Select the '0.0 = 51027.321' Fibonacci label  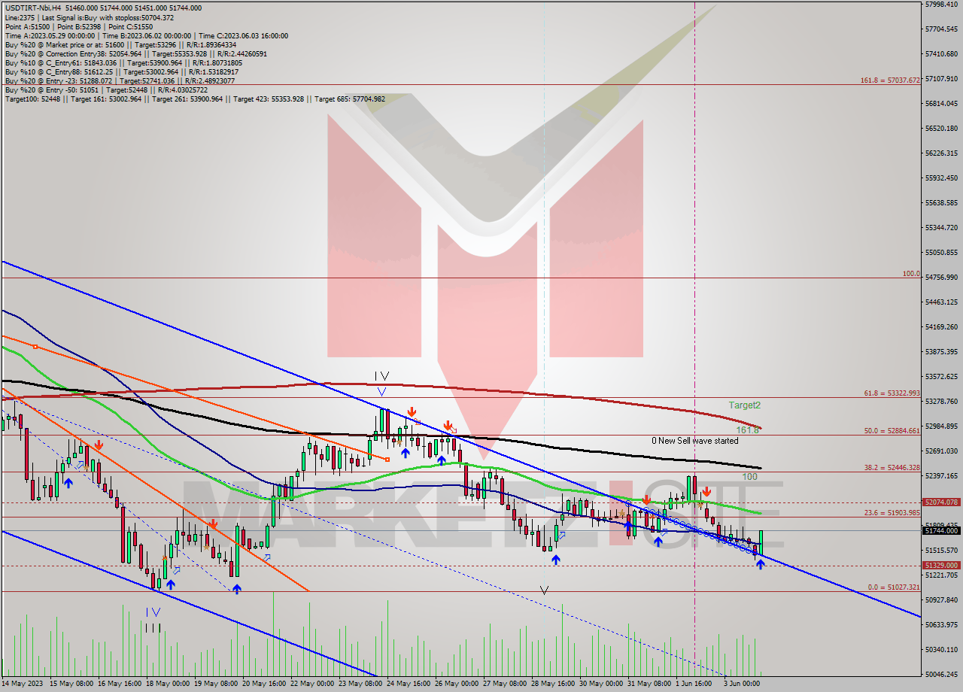coord(894,587)
